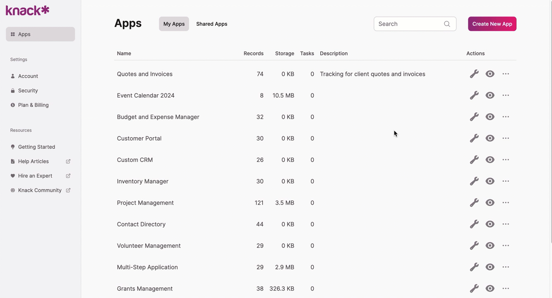Open the three-dot menu for Volunteer Management
The image size is (552, 298).
506,245
